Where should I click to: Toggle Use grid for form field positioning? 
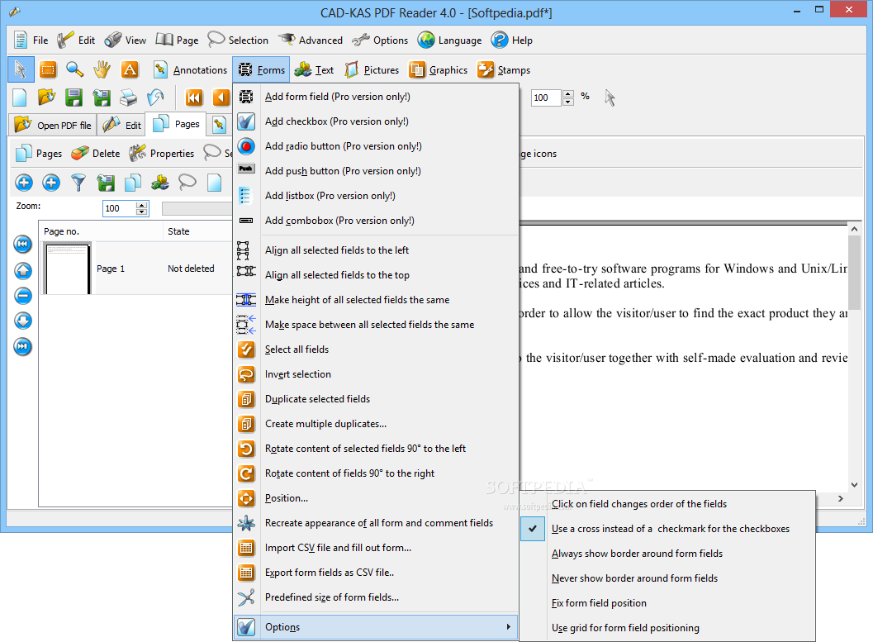667,627
